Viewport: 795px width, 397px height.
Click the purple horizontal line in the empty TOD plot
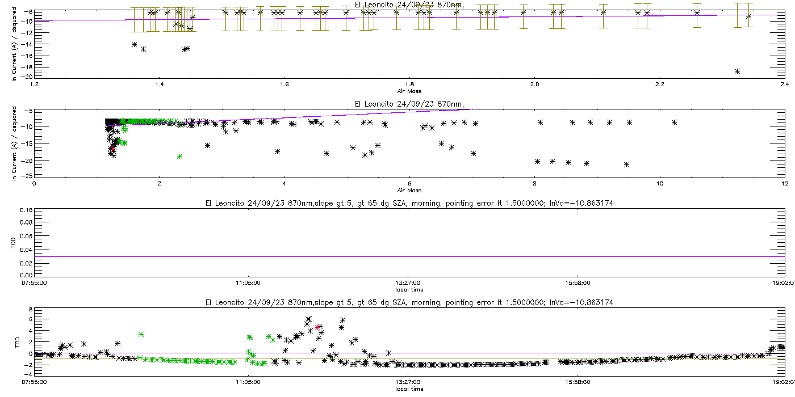point(409,256)
